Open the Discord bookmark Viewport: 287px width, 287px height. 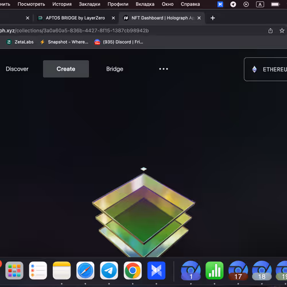[119, 42]
